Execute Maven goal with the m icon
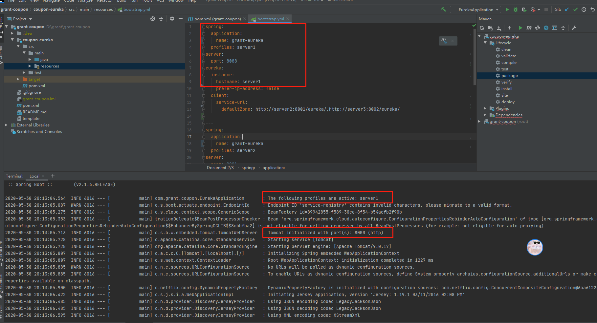Viewport: 597px width, 323px height. [x=529, y=28]
